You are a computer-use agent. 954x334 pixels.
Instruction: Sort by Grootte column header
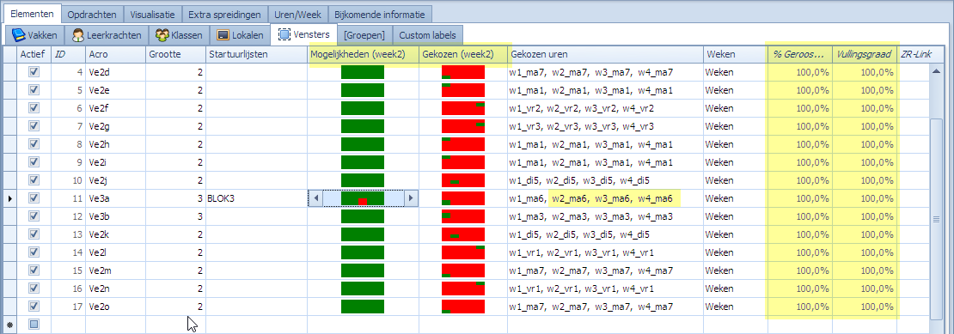click(x=175, y=54)
